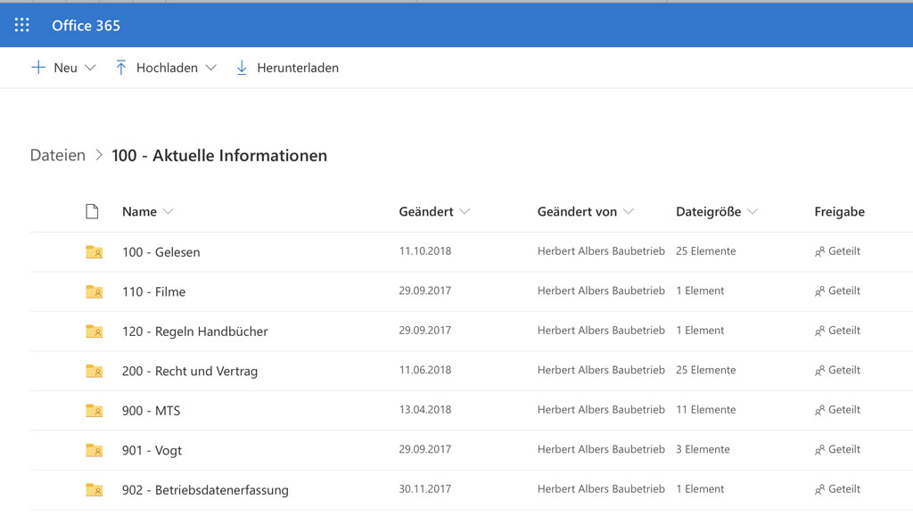
Task: Click the shared people icon for 901 - Vogt
Action: 819,450
